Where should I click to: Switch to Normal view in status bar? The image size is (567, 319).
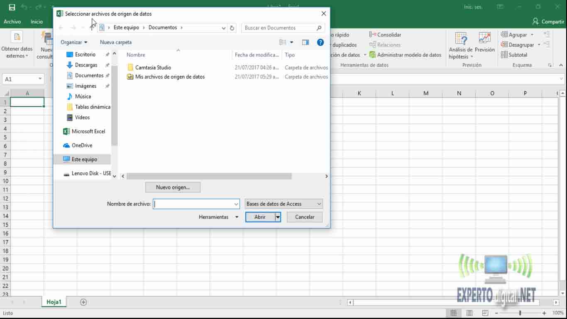454,313
